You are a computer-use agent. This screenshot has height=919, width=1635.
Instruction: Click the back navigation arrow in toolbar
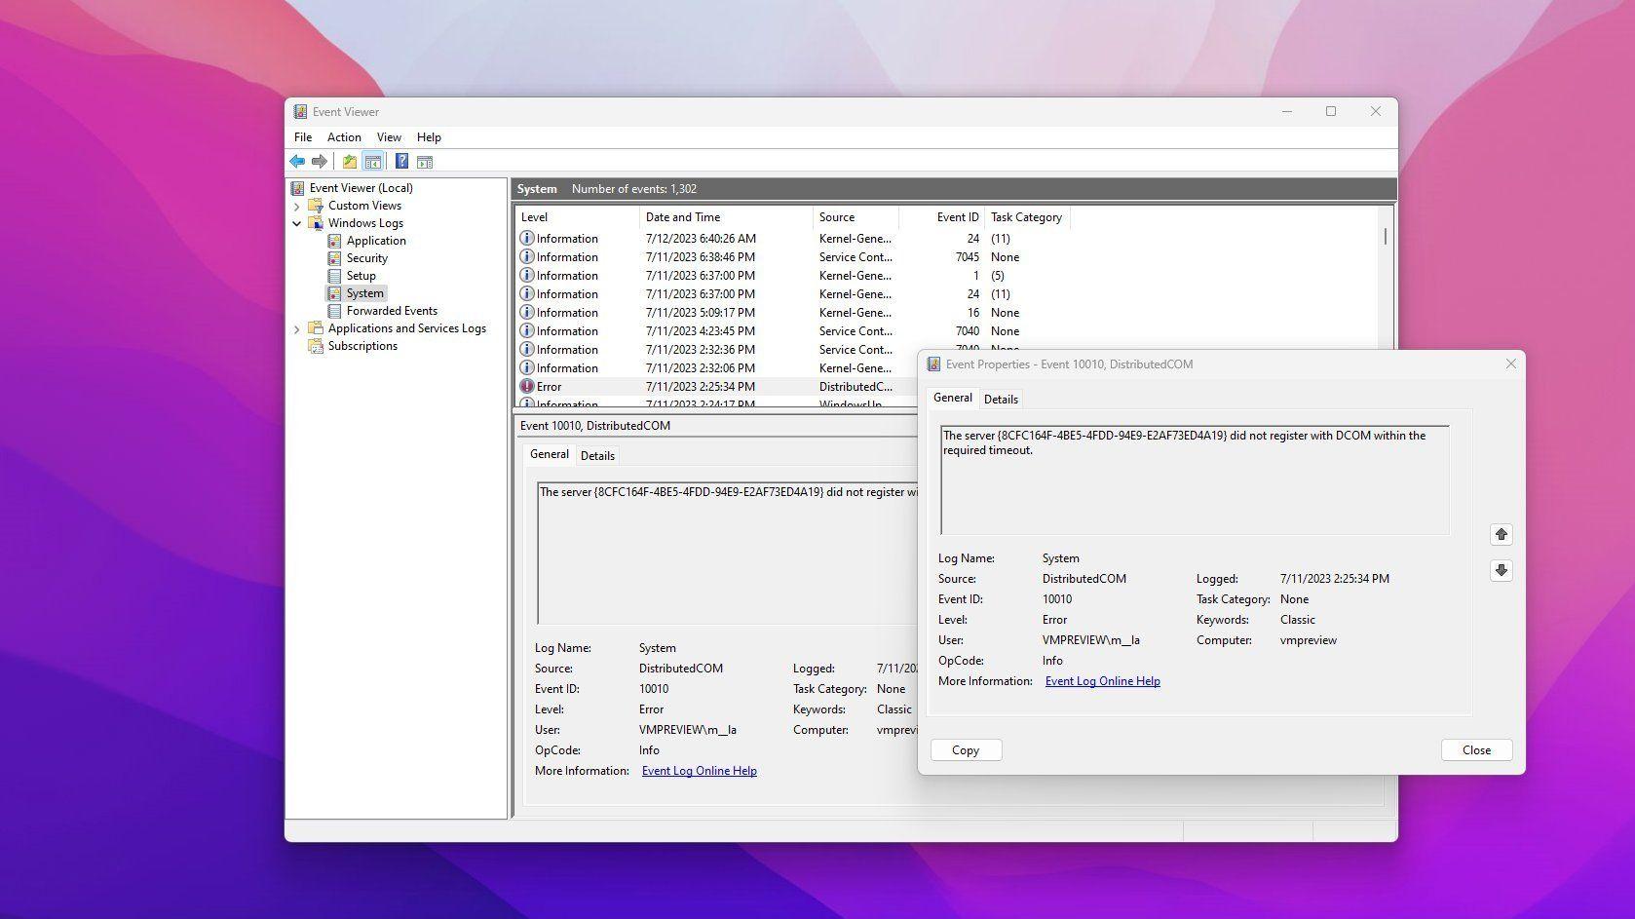tap(297, 161)
